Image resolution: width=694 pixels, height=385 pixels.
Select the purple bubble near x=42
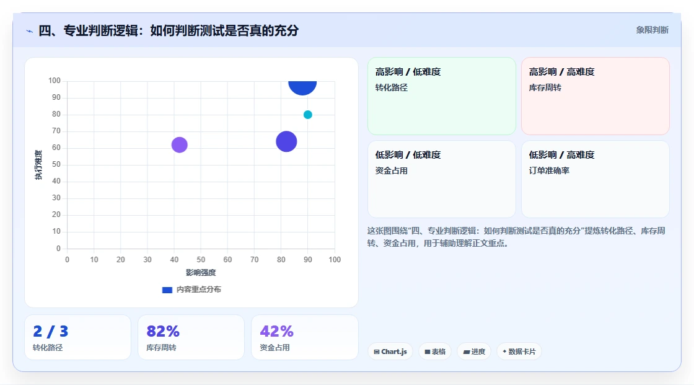point(179,145)
